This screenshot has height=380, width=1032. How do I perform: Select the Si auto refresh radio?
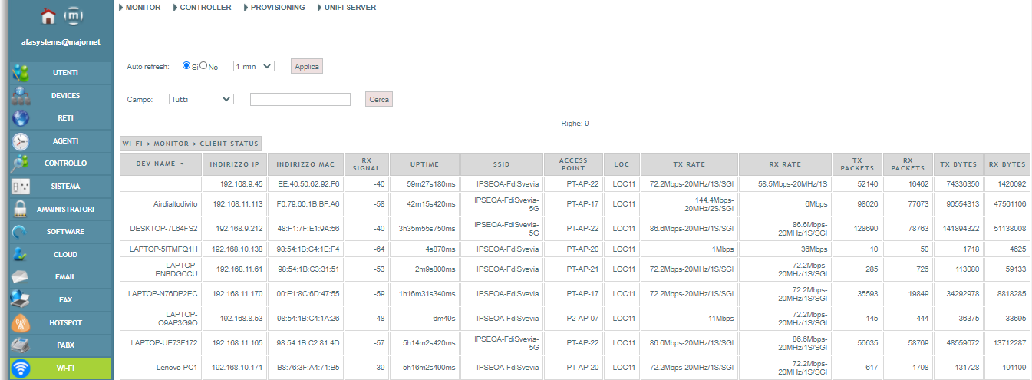(x=186, y=66)
